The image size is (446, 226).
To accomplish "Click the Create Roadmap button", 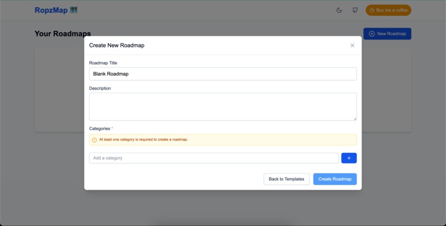I will pyautogui.click(x=335, y=179).
